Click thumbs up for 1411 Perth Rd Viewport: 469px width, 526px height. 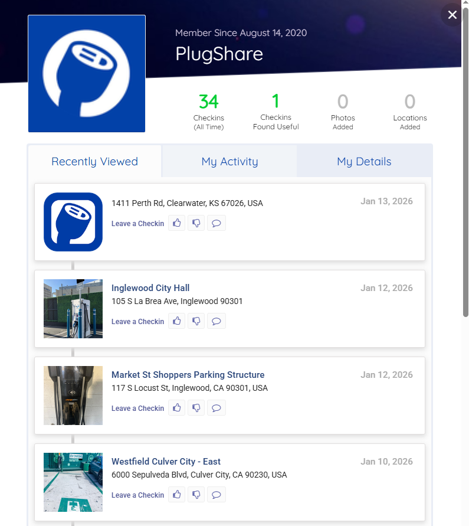coord(177,223)
